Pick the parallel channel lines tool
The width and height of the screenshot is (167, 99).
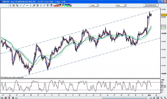click(x=41, y=5)
